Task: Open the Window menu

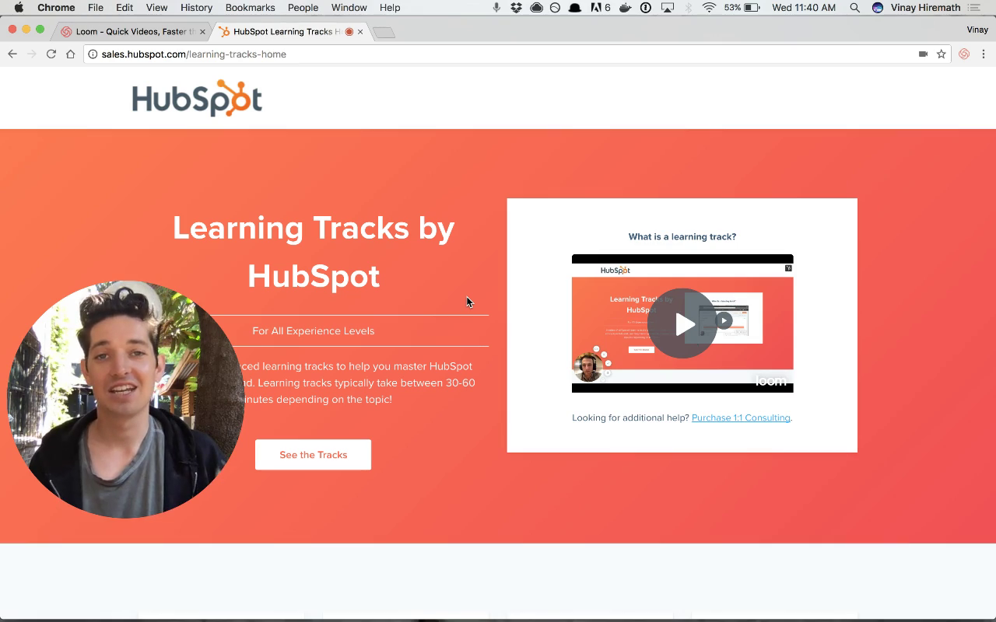Action: (349, 8)
